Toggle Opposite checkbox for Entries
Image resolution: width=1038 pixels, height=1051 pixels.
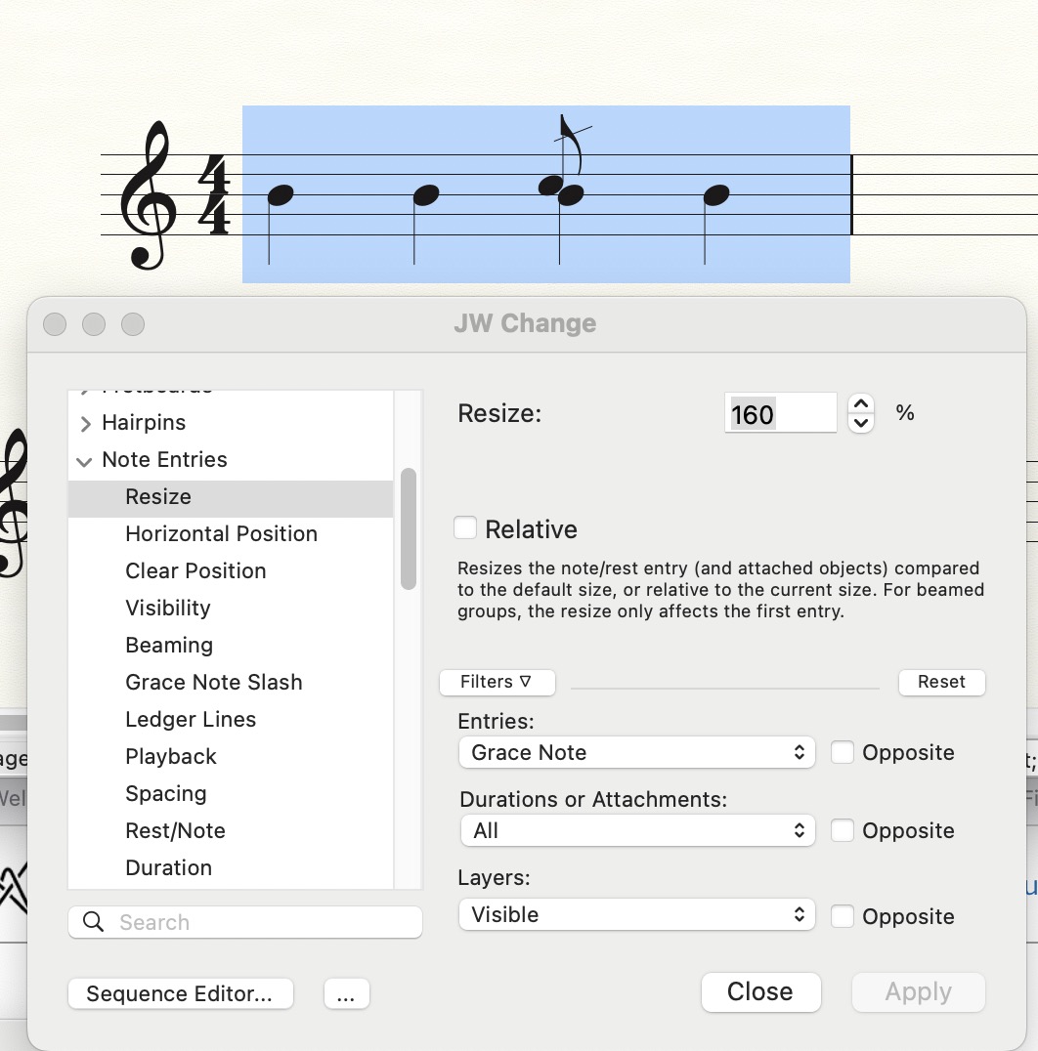click(843, 752)
